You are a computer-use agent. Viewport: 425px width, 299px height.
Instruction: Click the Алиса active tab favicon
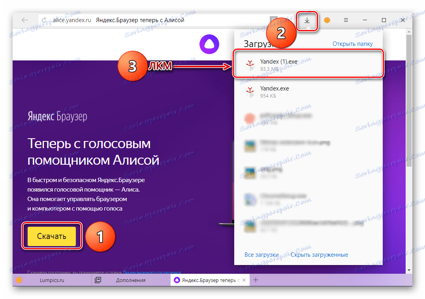pos(177,280)
